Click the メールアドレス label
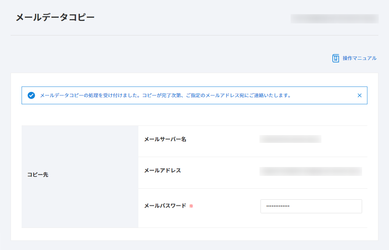 click(x=162, y=170)
